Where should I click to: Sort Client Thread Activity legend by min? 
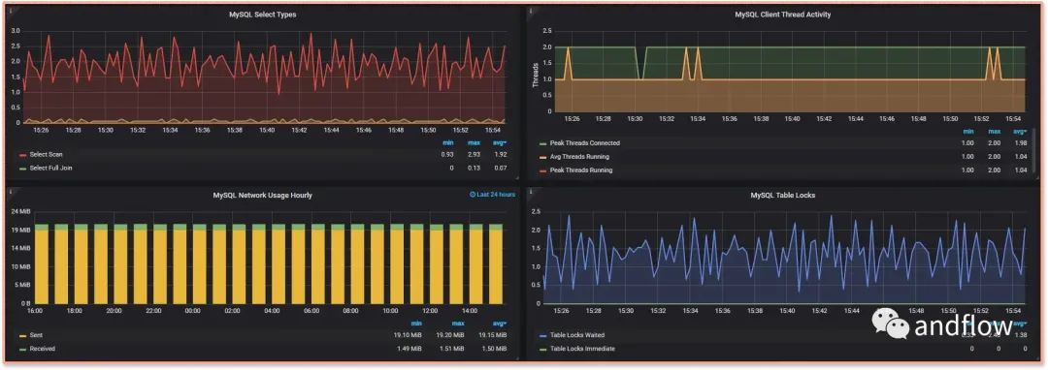967,132
